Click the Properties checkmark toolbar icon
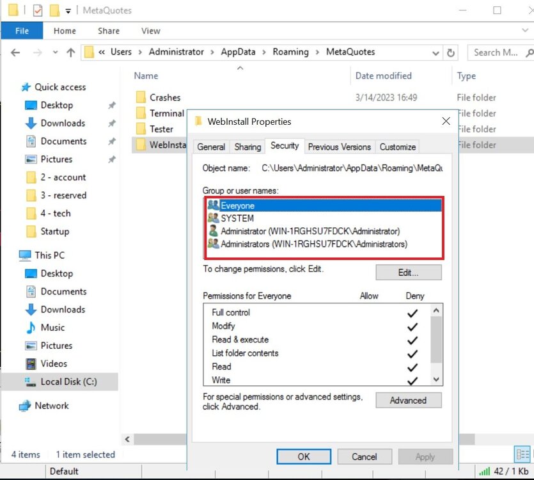Screen dimensions: 534x480 point(38,11)
